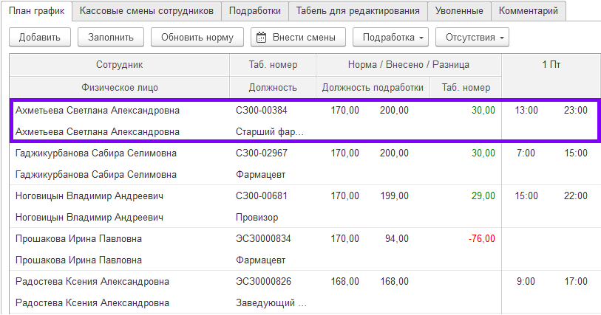Click the -76,00 difference for Прошакова
Image resolution: width=601 pixels, height=315 pixels.
[481, 239]
